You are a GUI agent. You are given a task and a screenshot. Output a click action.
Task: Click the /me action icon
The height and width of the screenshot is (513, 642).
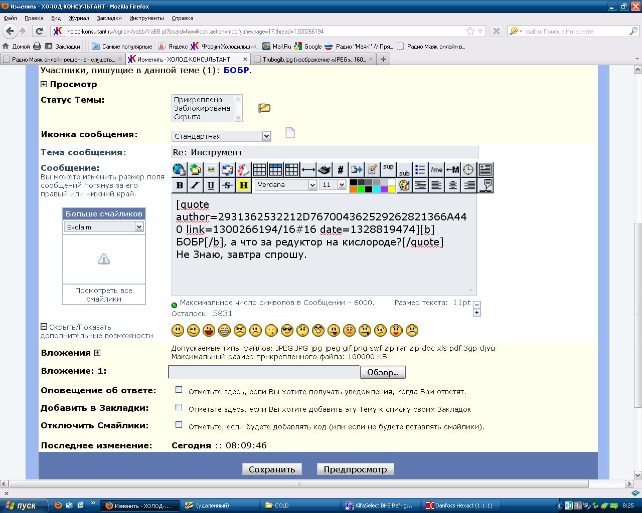pyautogui.click(x=436, y=170)
